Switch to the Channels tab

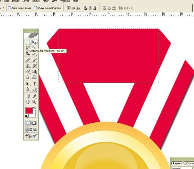(189, 163)
